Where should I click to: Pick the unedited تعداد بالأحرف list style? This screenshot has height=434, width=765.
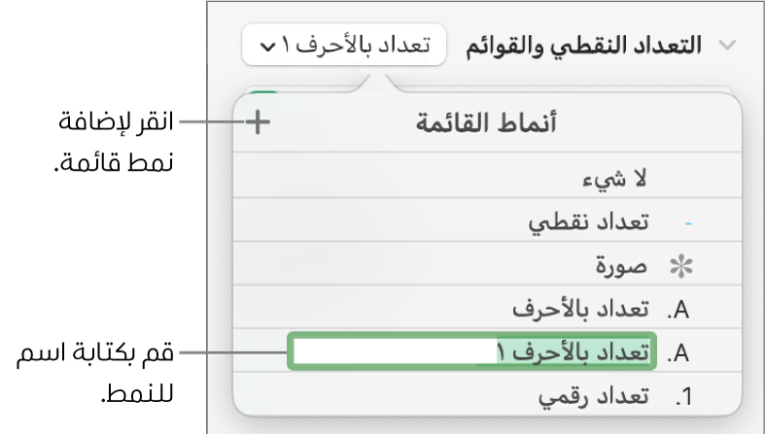[x=578, y=311]
